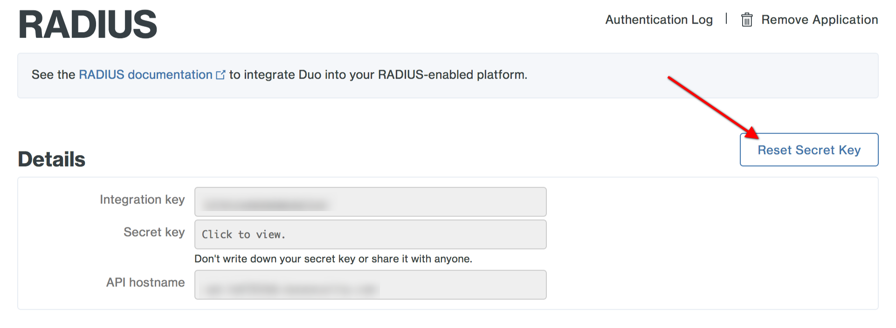The height and width of the screenshot is (328, 896).
Task: Click the documentation info banner
Action: pyautogui.click(x=447, y=75)
